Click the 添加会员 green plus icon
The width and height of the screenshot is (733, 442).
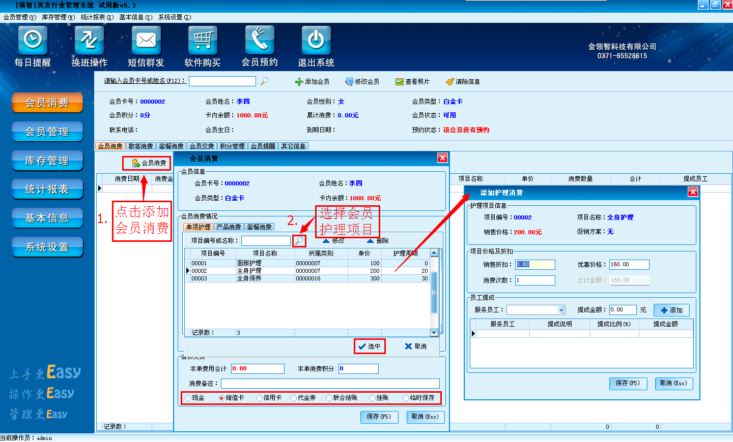tap(299, 82)
